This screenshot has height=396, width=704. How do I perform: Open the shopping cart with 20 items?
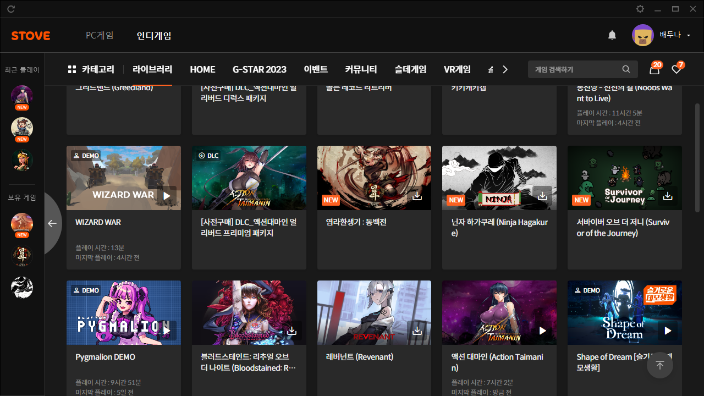pos(654,69)
